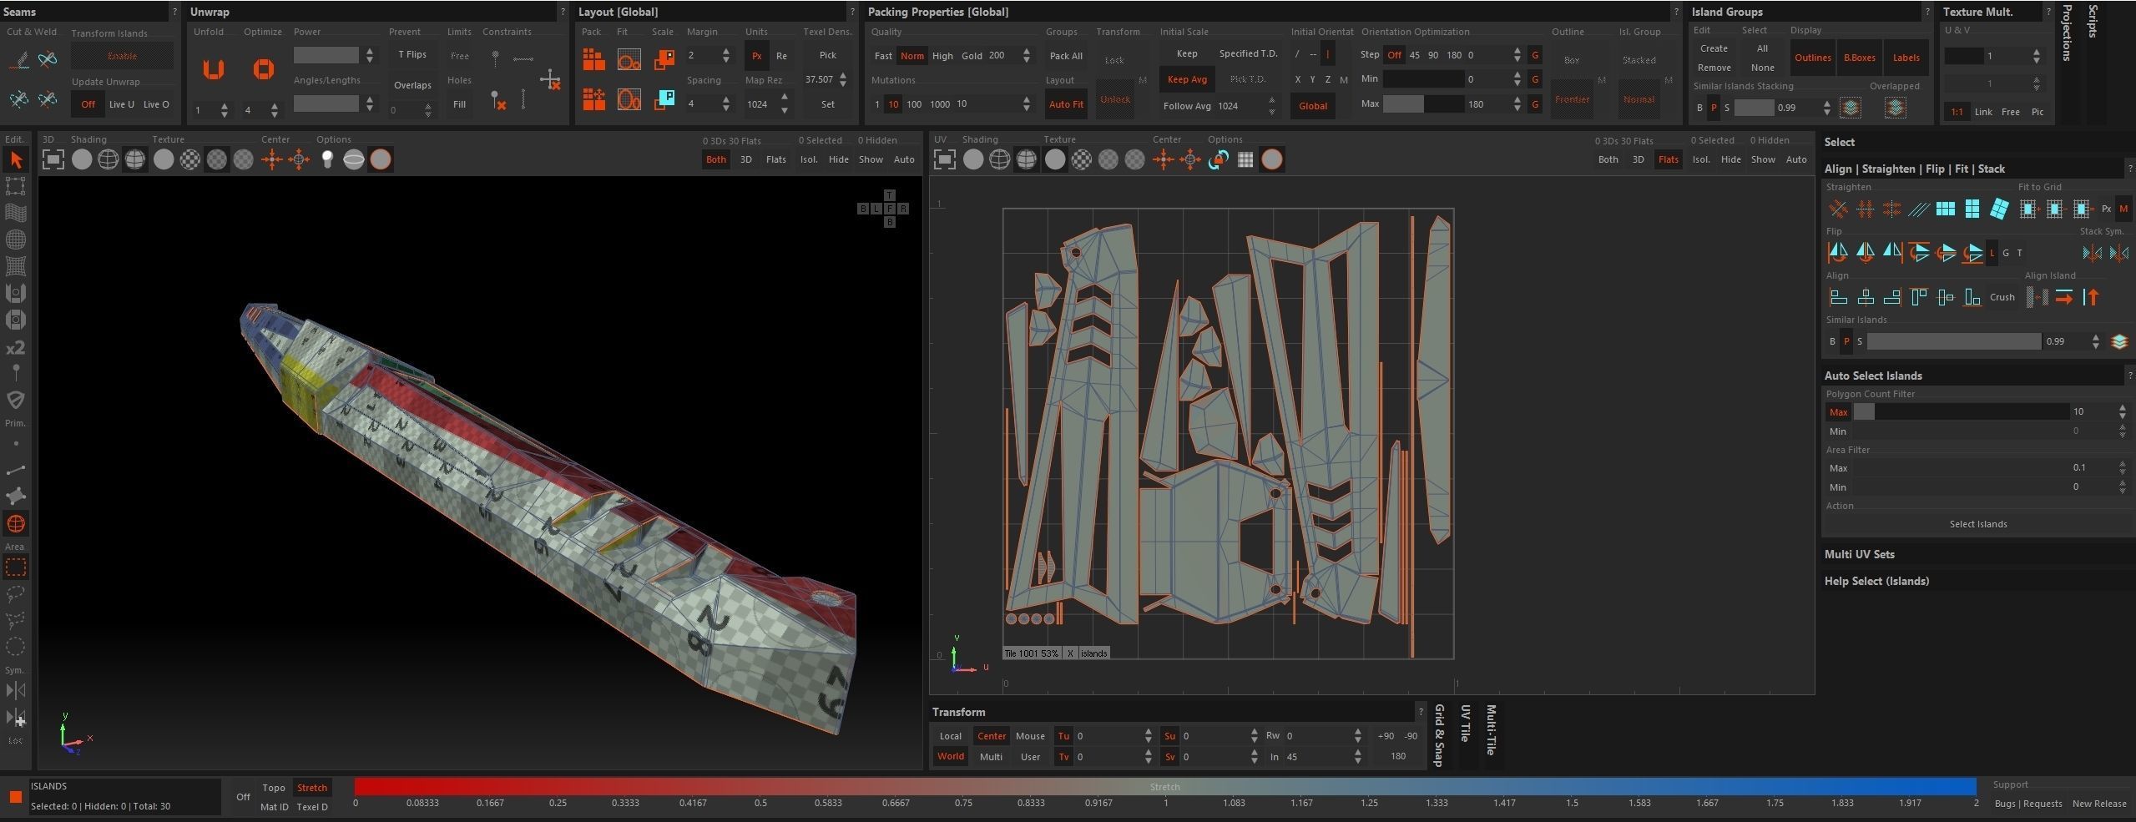The image size is (2136, 822).
Task: Click the Pack Translate icon in Layout
Action: click(593, 99)
